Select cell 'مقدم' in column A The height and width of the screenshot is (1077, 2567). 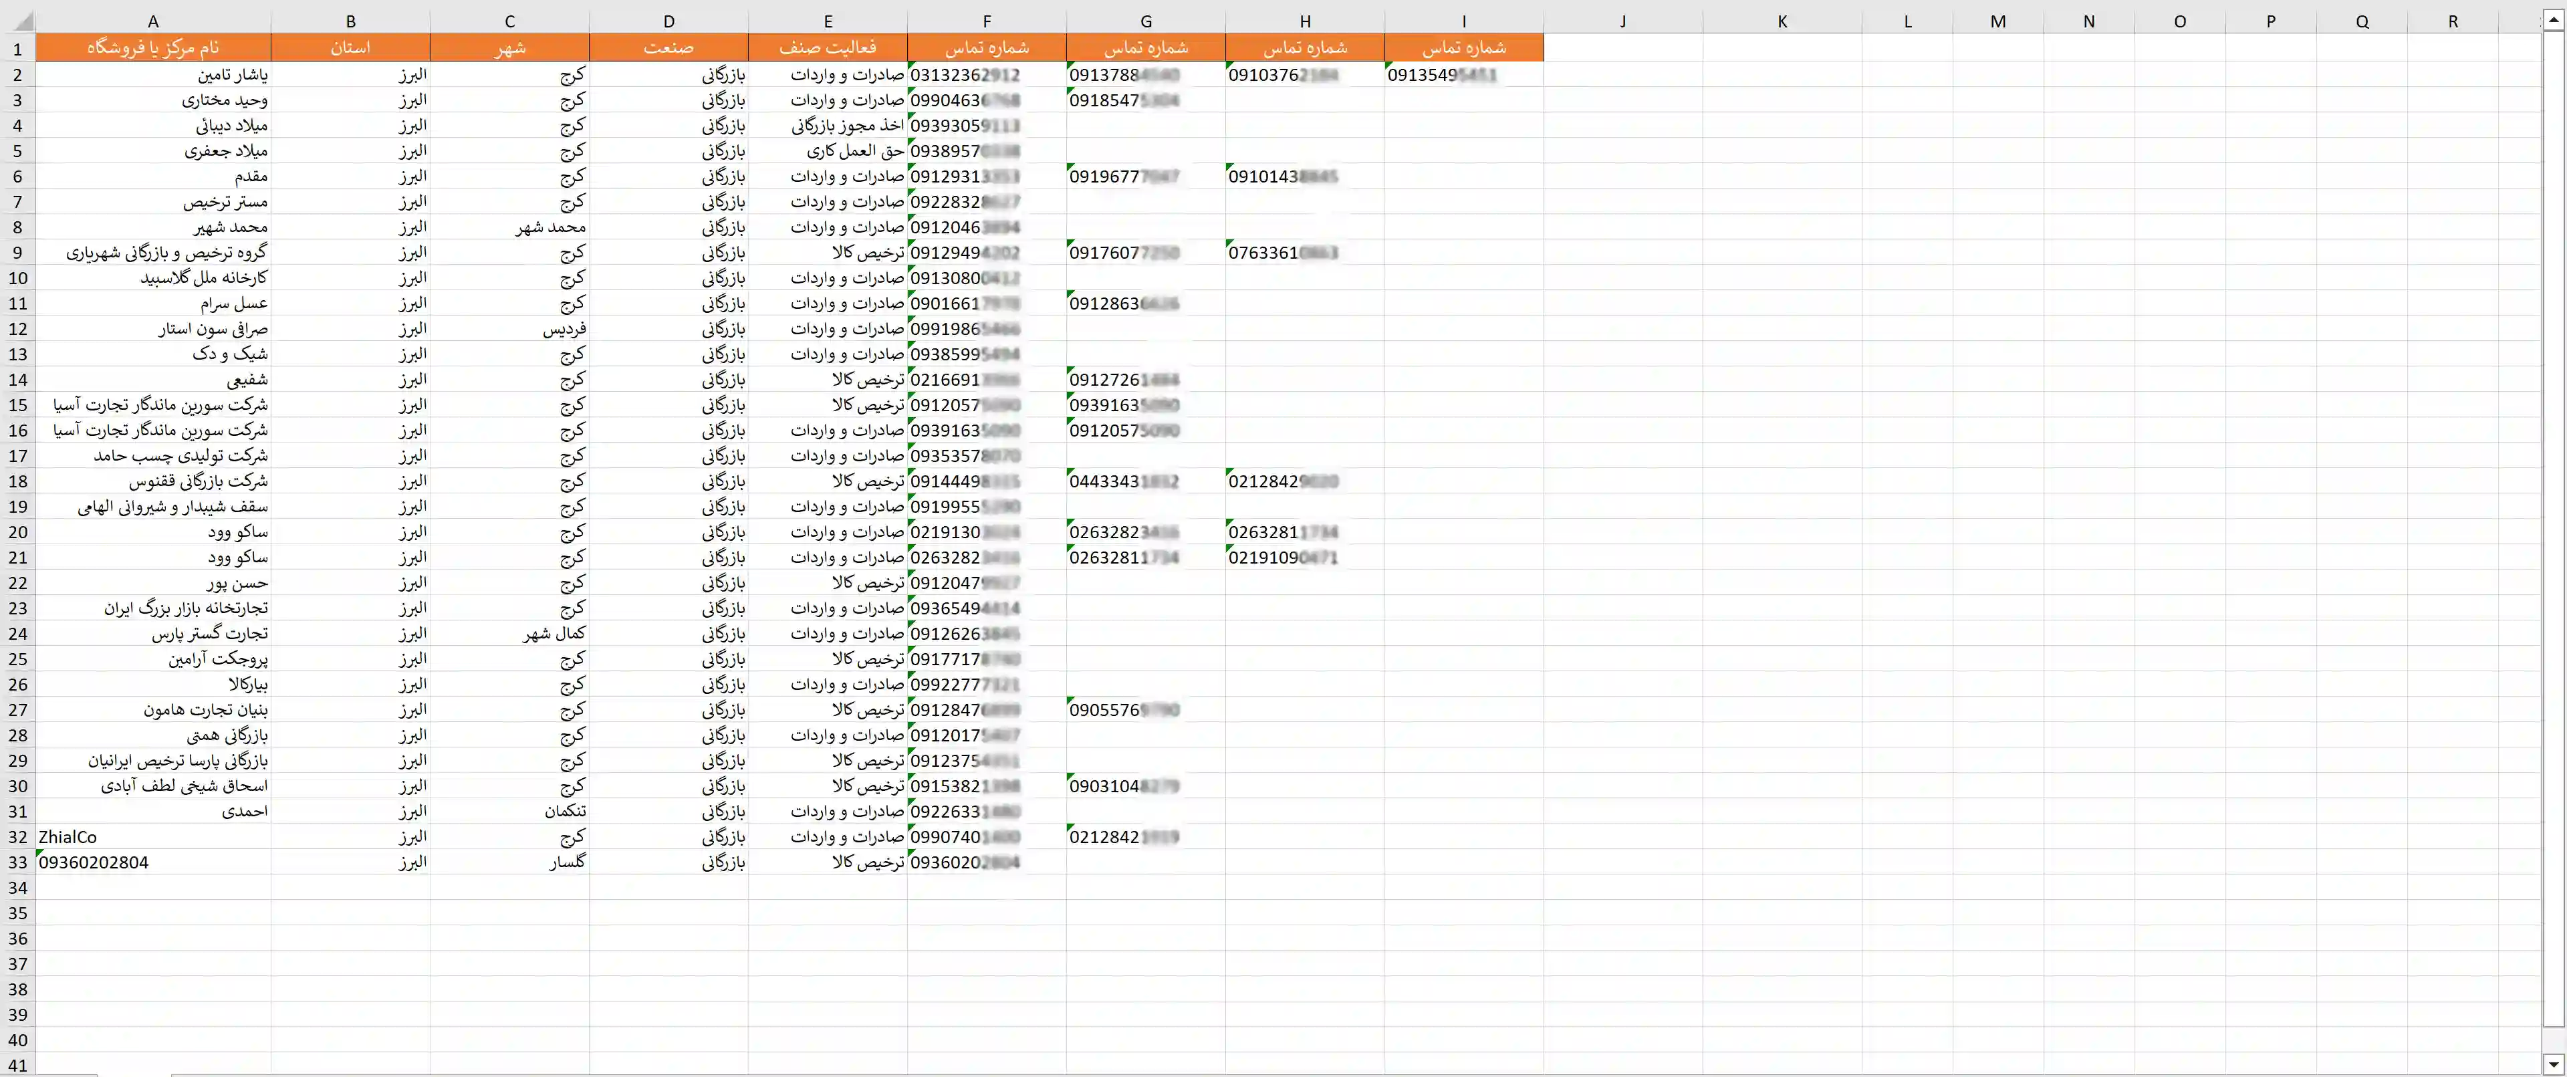tap(152, 176)
